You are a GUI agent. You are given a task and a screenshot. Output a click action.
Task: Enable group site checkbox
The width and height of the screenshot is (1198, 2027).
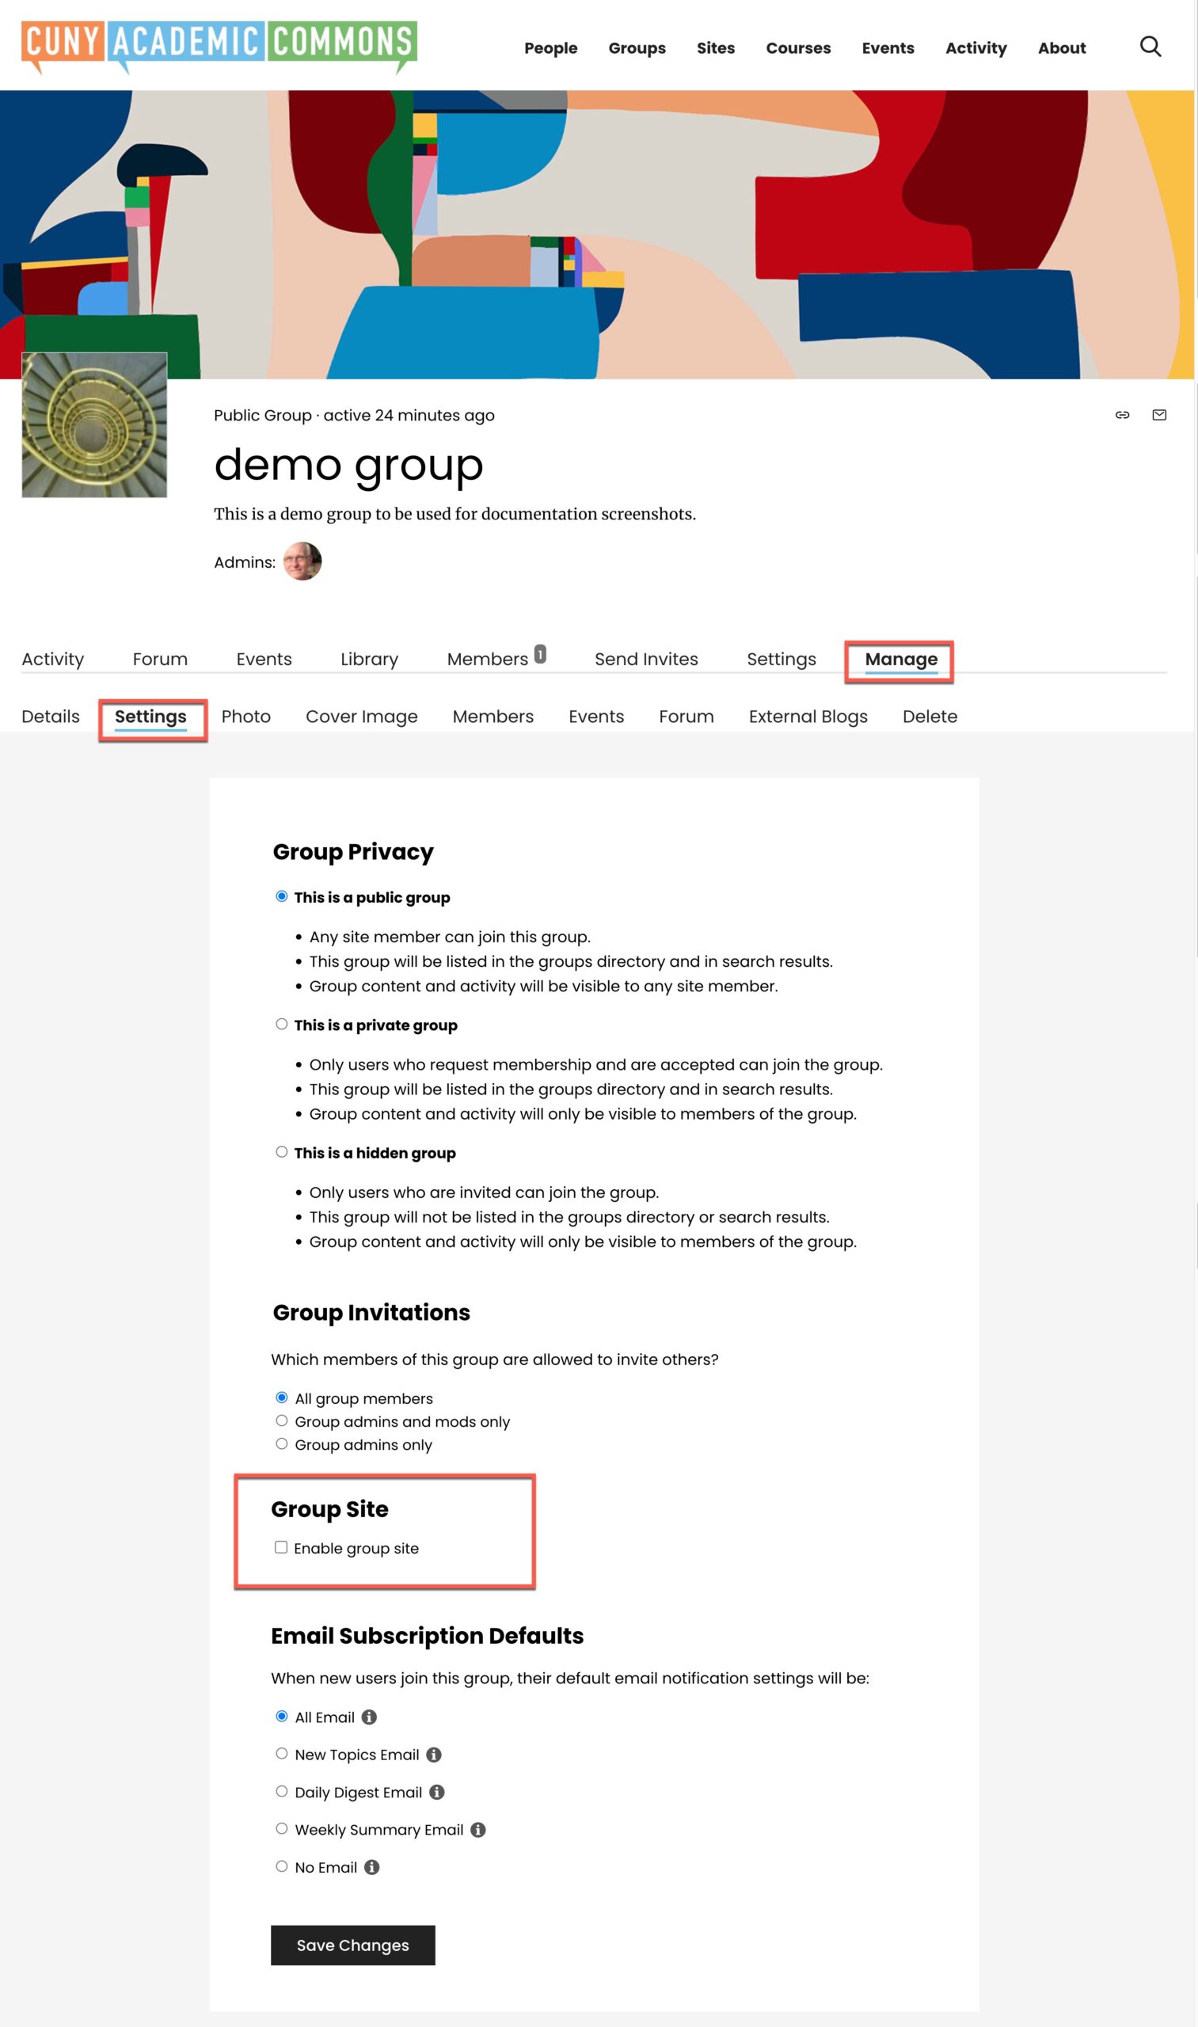tap(281, 1546)
